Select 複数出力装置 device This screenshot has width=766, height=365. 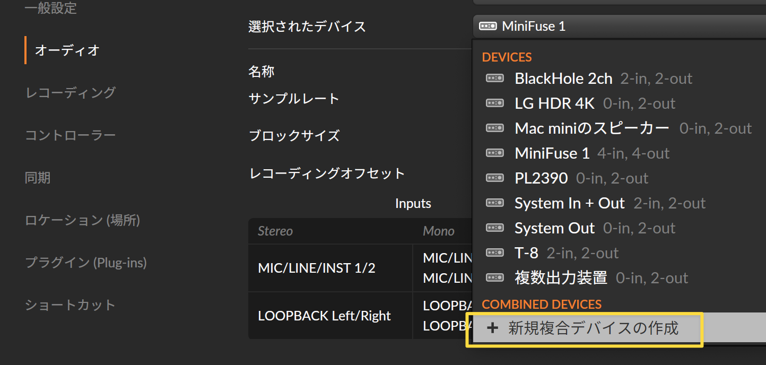(x=619, y=278)
